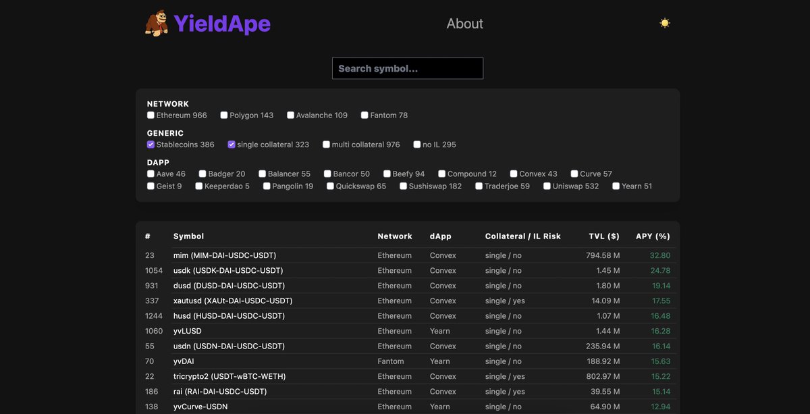The width and height of the screenshot is (810, 414).
Task: Click the 235.94 M TVL value
Action: 603,346
